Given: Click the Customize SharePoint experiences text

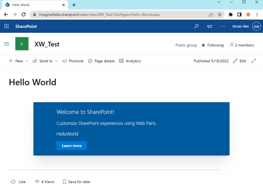Looking at the screenshot, I should click(x=107, y=123).
